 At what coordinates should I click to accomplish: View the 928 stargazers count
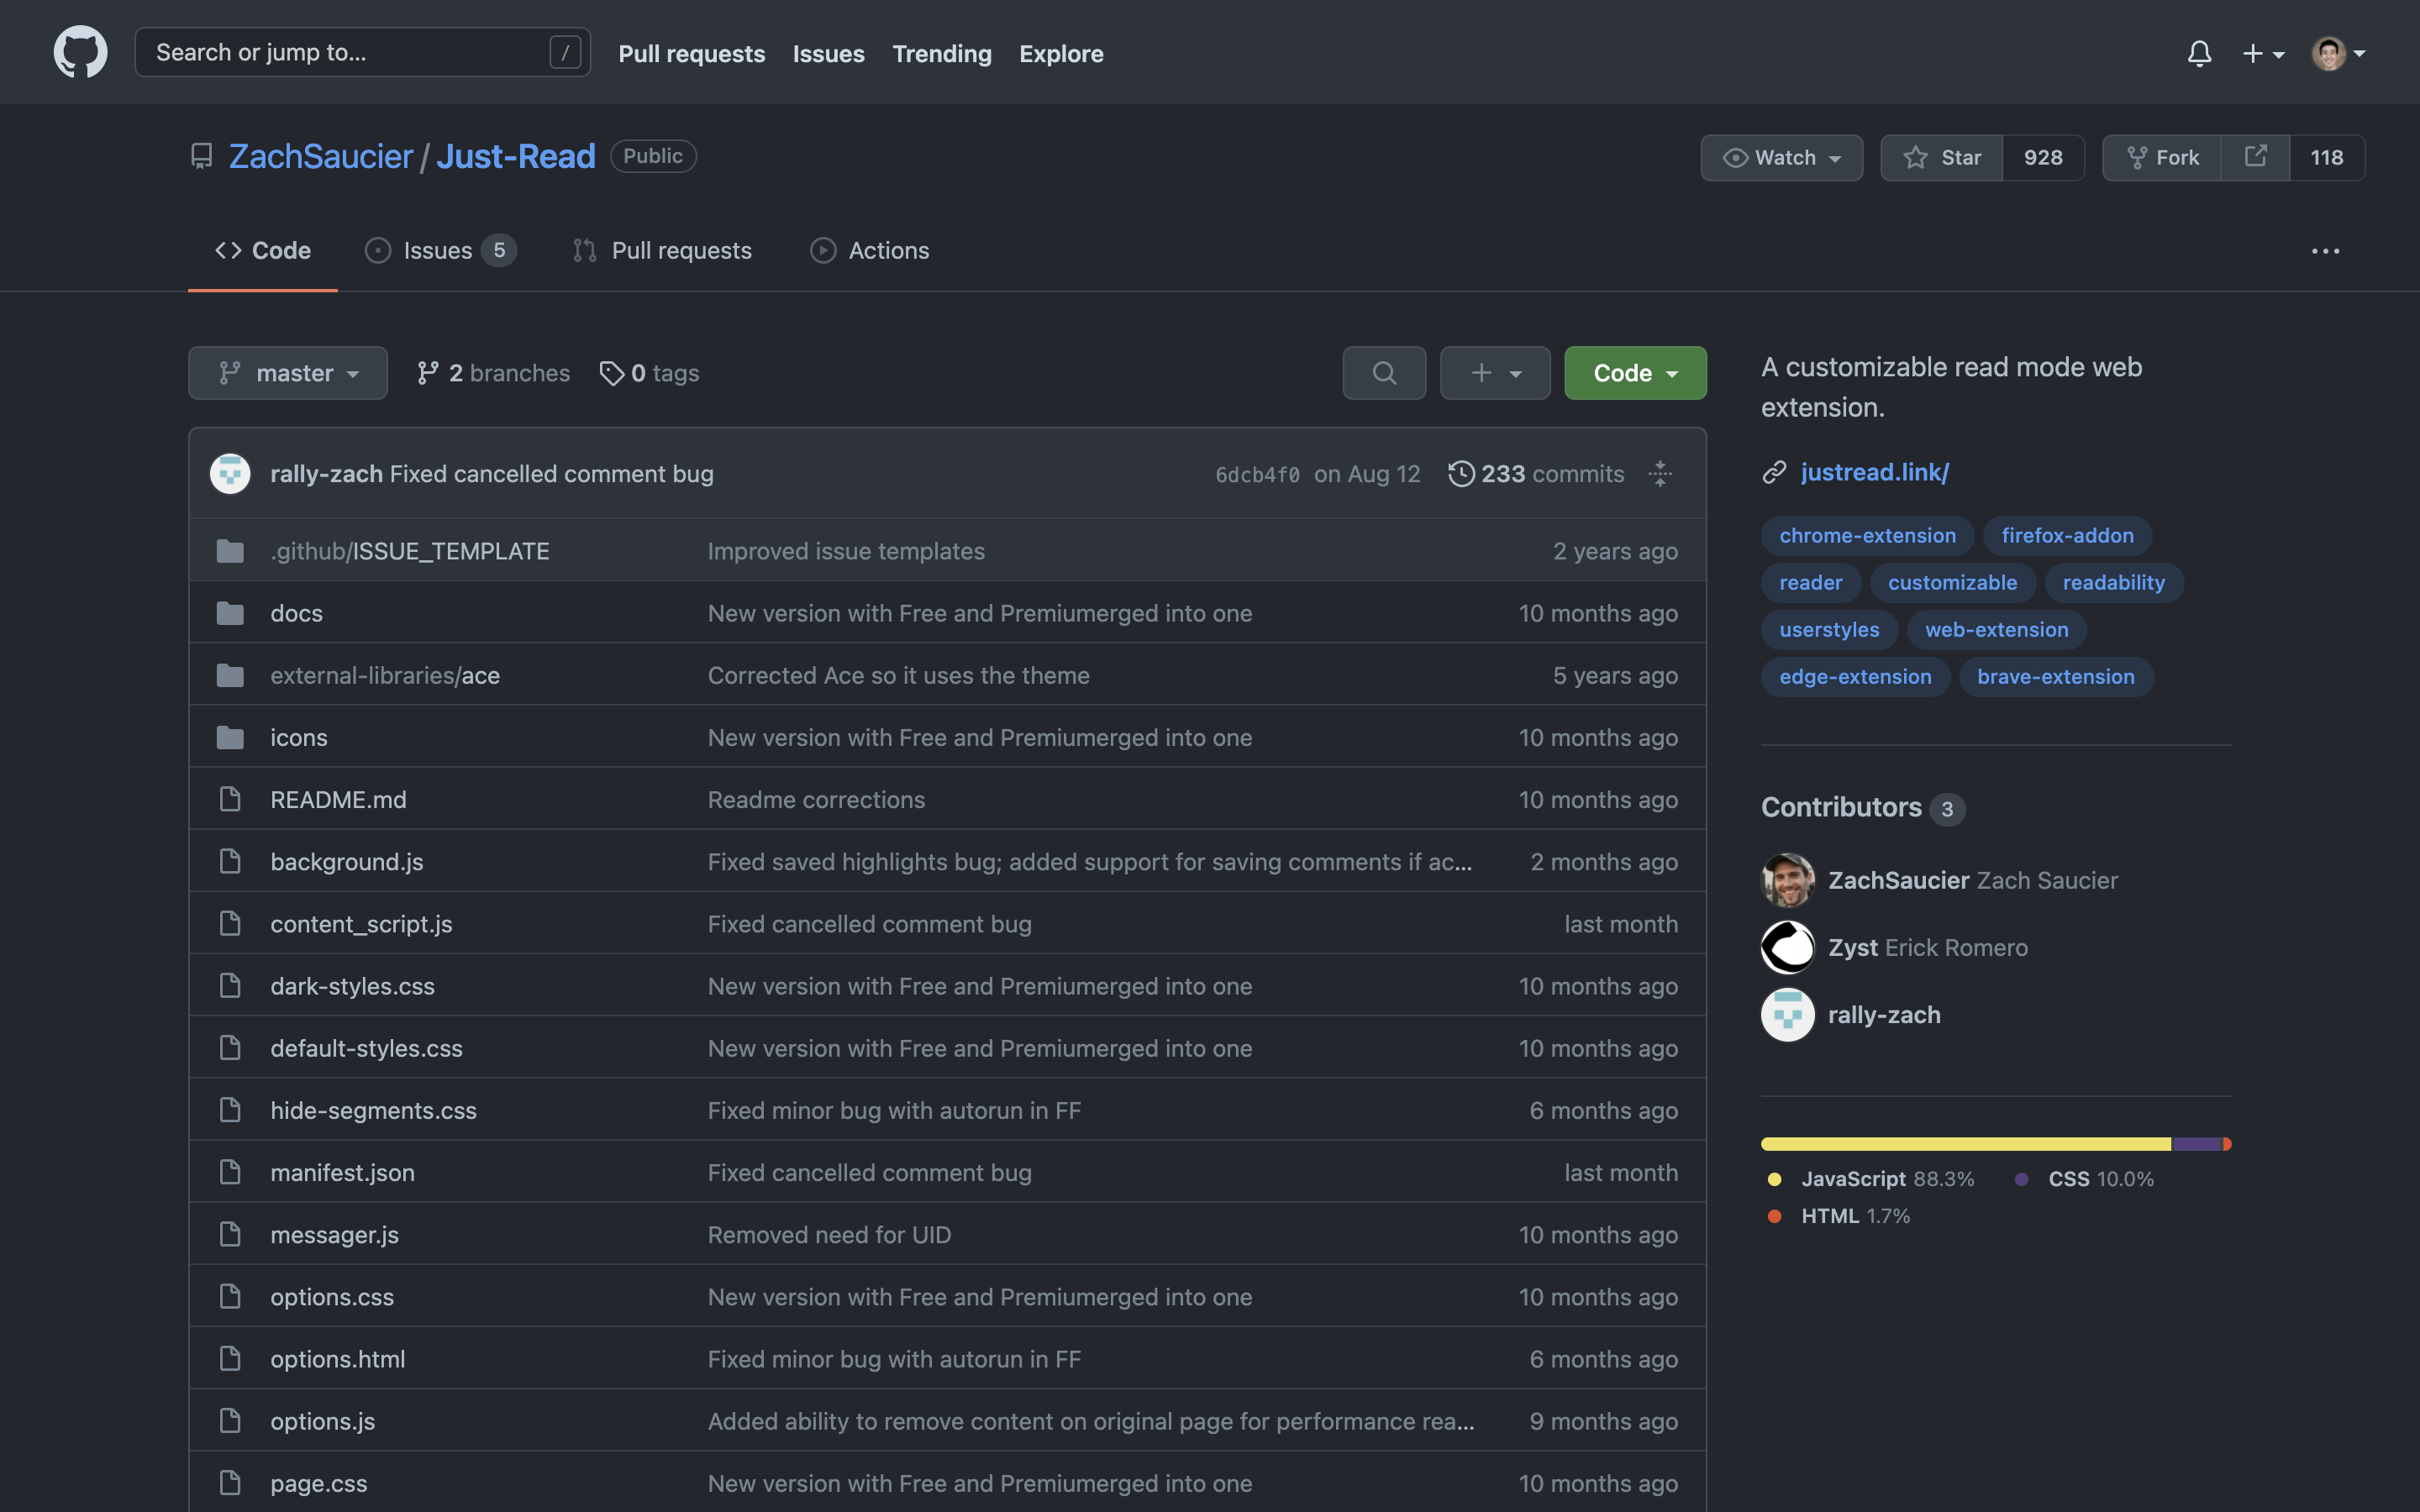[2043, 157]
